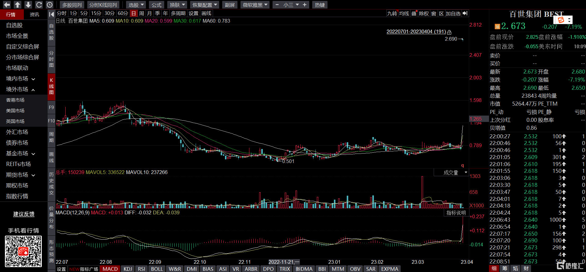This screenshot has height=272, width=586.
Task: Select BOLL indicator tab
Action: [x=157, y=269]
